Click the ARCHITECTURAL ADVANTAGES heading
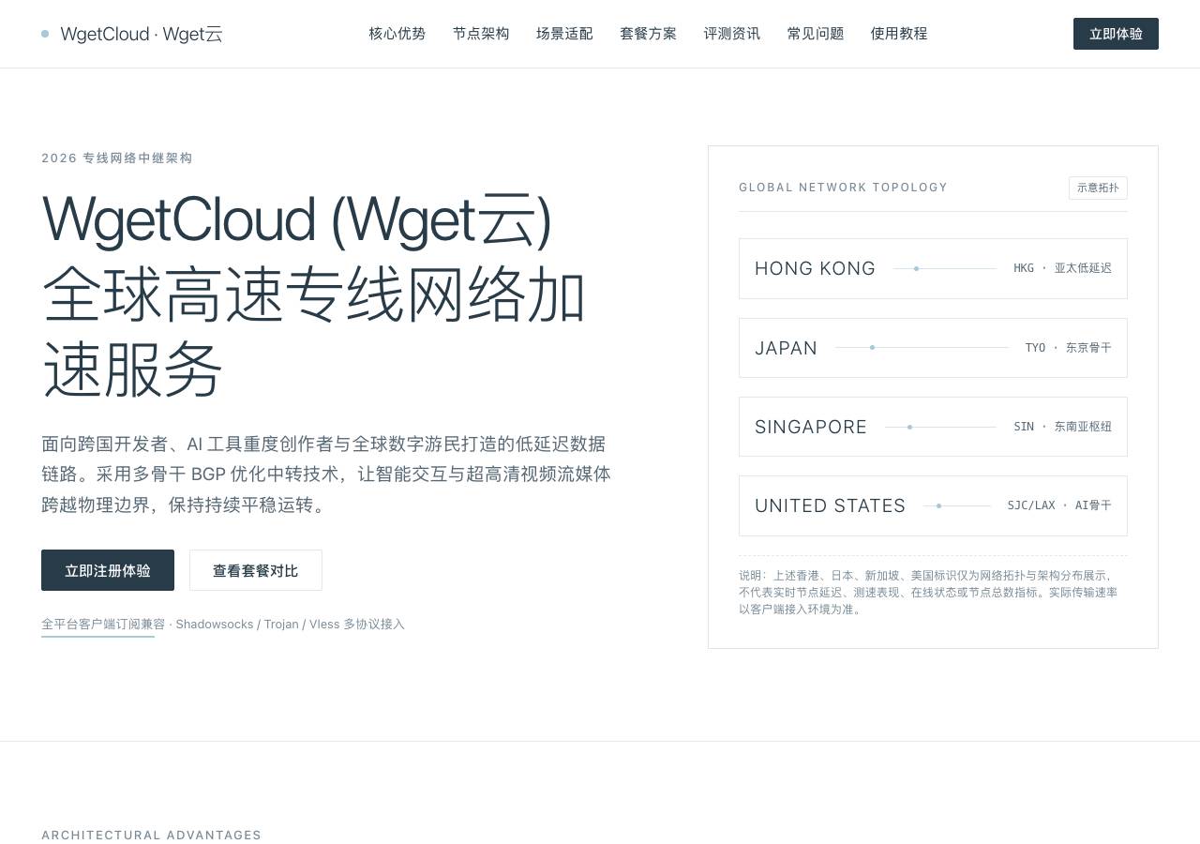Screen dimensions: 1200x844 [151, 835]
